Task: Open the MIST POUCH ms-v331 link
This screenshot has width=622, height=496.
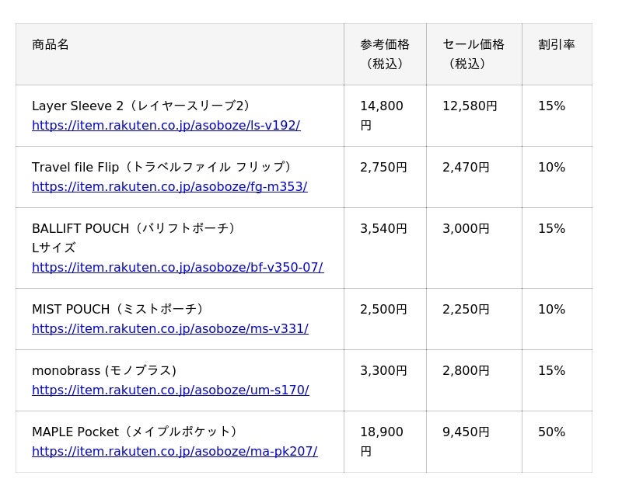Action: [170, 329]
